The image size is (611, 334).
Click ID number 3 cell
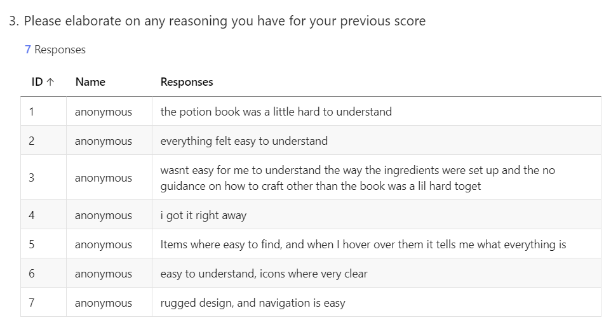[31, 178]
